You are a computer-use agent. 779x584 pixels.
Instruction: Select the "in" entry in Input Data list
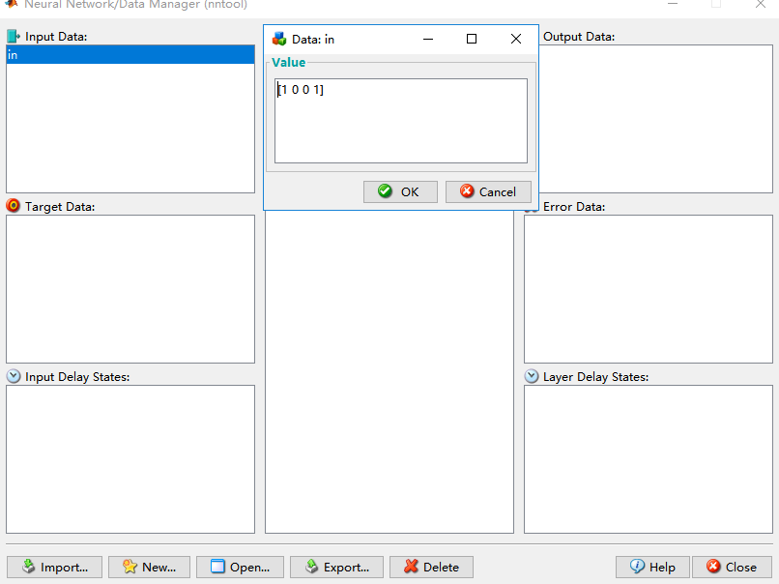(x=130, y=55)
